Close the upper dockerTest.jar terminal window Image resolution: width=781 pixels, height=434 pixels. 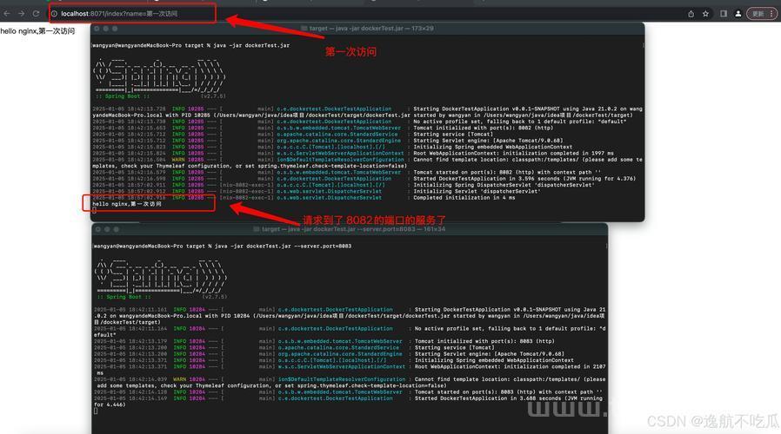click(x=97, y=29)
